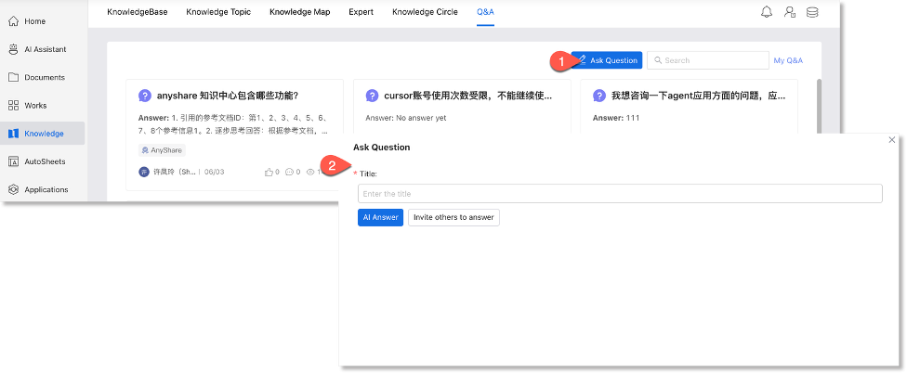Open the Knowledge Circle tab
The height and width of the screenshot is (373, 907).
(425, 12)
